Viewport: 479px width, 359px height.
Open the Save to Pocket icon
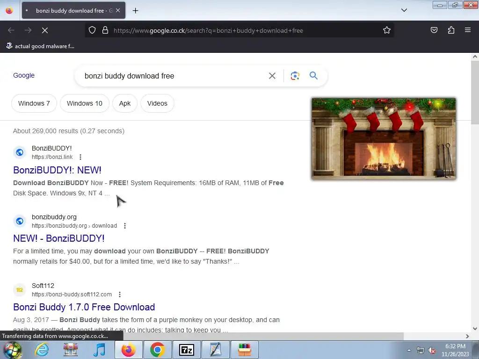[434, 30]
